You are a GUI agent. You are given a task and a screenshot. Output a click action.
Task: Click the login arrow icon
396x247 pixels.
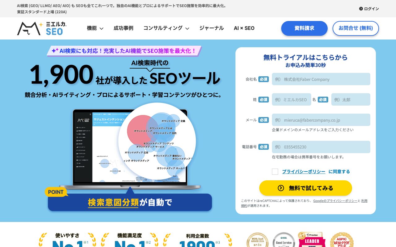(361, 9)
